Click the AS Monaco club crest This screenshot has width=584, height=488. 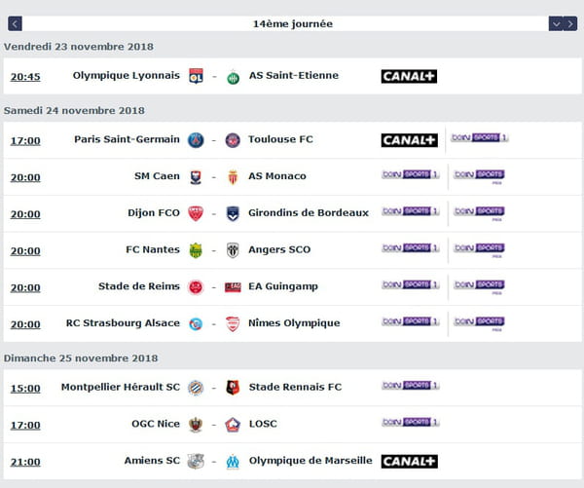[x=233, y=177]
